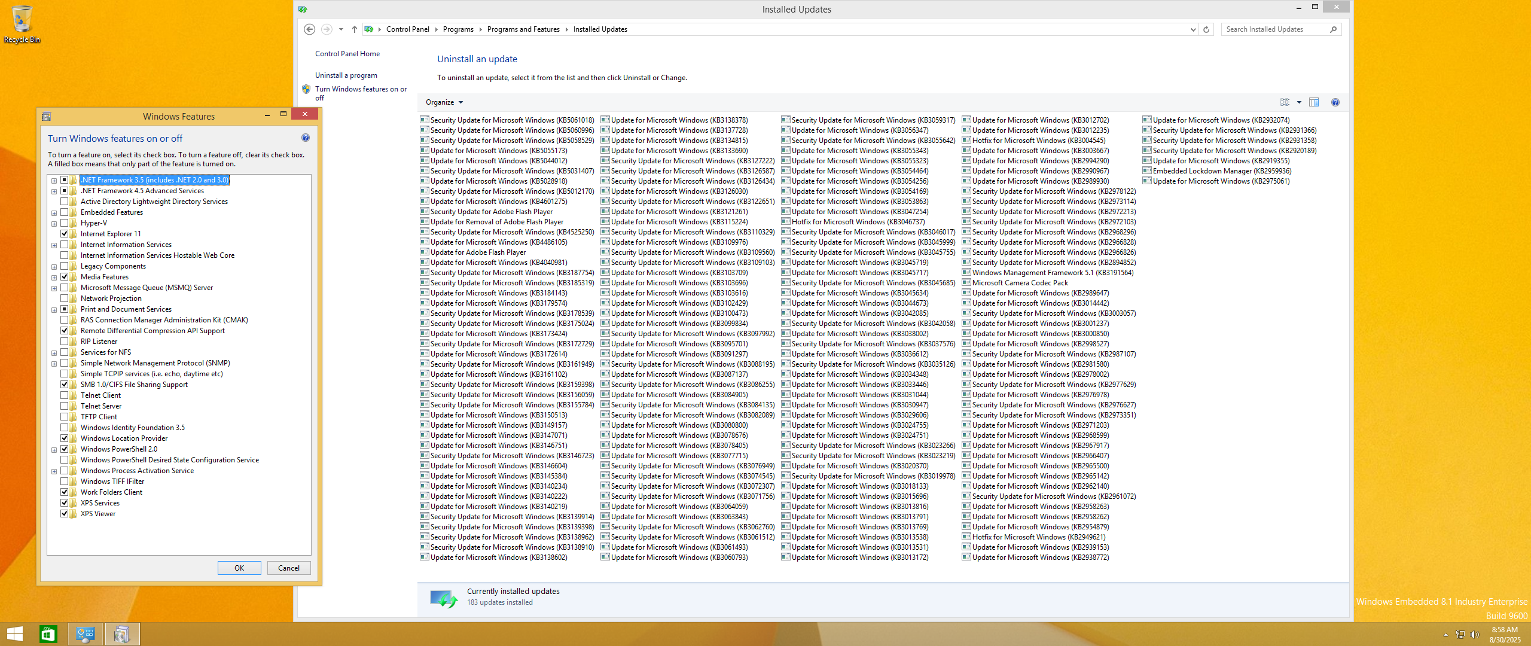Viewport: 1531px width, 646px height.
Task: Click the Windows Features title bar icon
Action: [x=46, y=116]
